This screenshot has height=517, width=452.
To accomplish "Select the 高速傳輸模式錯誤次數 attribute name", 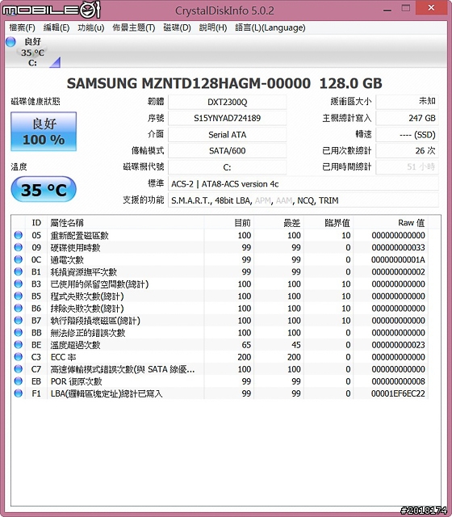I will (123, 369).
